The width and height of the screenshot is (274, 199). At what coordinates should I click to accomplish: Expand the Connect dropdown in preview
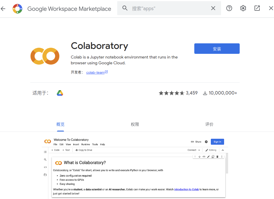pos(194,150)
